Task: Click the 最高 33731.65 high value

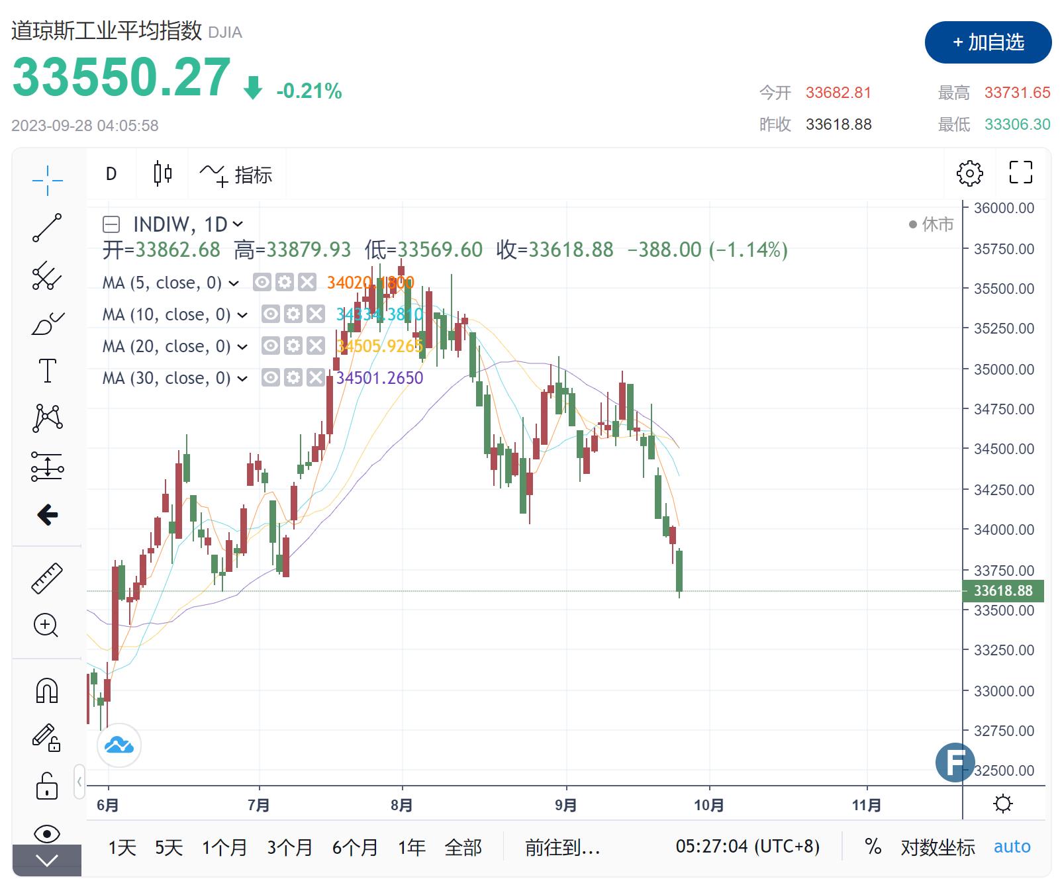Action: (994, 93)
